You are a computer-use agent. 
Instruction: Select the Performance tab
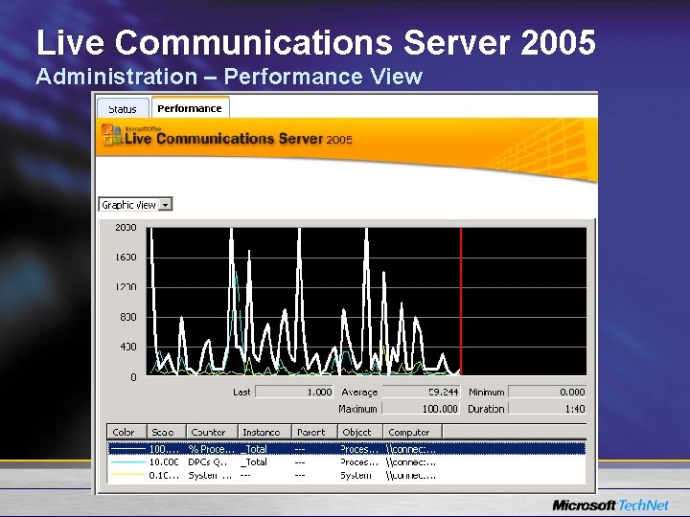(190, 107)
